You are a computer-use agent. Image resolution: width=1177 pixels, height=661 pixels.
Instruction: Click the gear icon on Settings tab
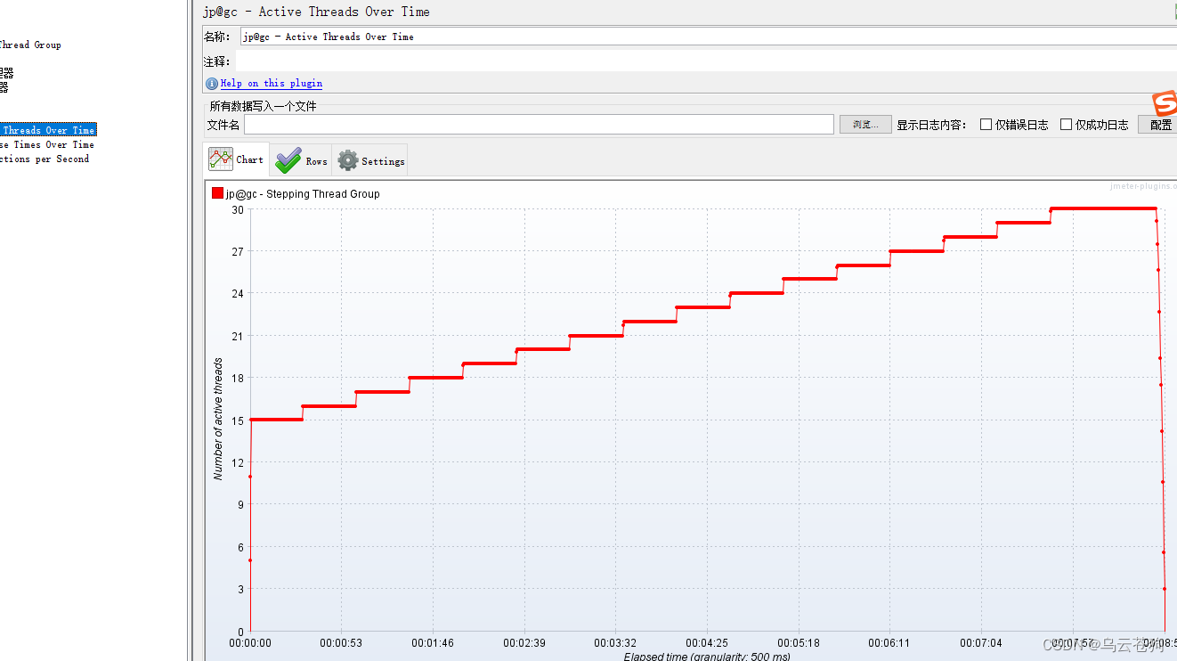348,161
